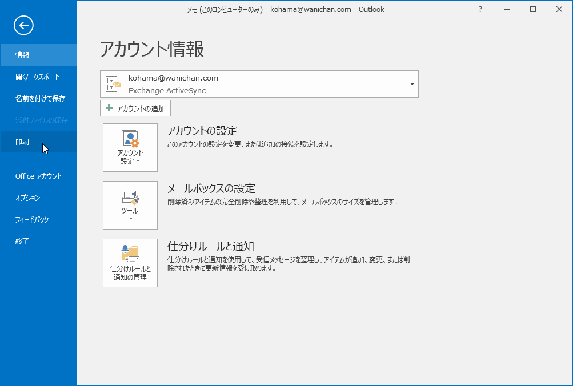The height and width of the screenshot is (386, 573).
Task: Open the ツール dropdown button
Action: click(x=130, y=205)
